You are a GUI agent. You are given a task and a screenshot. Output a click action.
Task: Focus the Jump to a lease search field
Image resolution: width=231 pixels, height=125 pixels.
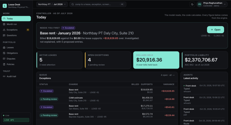[98, 4]
